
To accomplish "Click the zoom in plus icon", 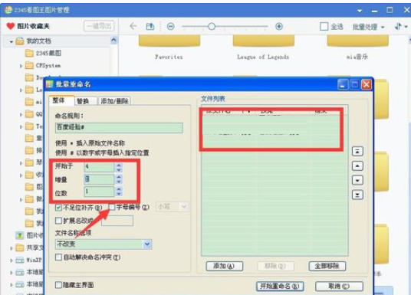I will pos(279,26).
